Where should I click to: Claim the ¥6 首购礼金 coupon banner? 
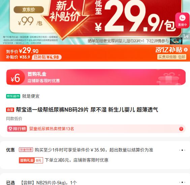[96, 77]
